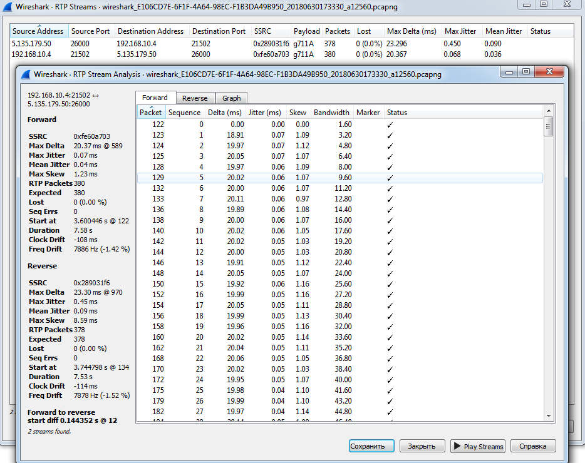The width and height of the screenshot is (585, 463).
Task: Select packet 123 row
Action: tap(340, 135)
